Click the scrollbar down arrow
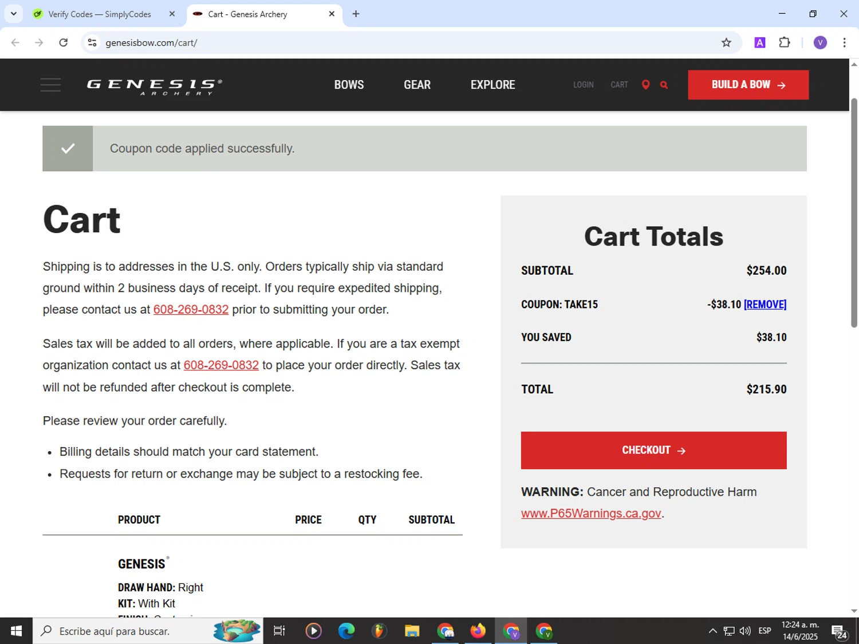 [854, 611]
